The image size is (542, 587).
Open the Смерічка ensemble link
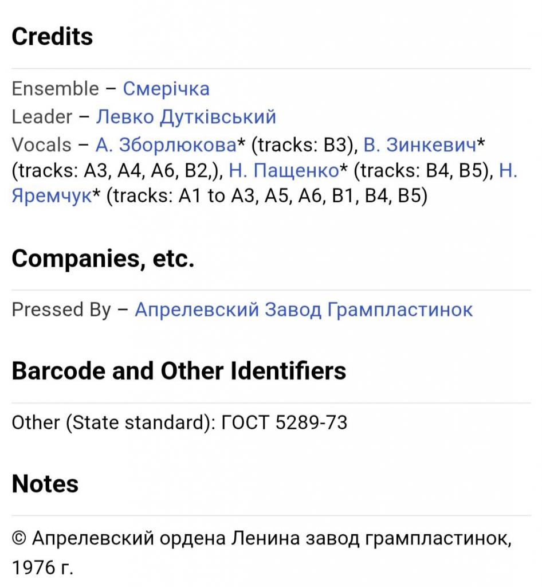click(x=166, y=89)
